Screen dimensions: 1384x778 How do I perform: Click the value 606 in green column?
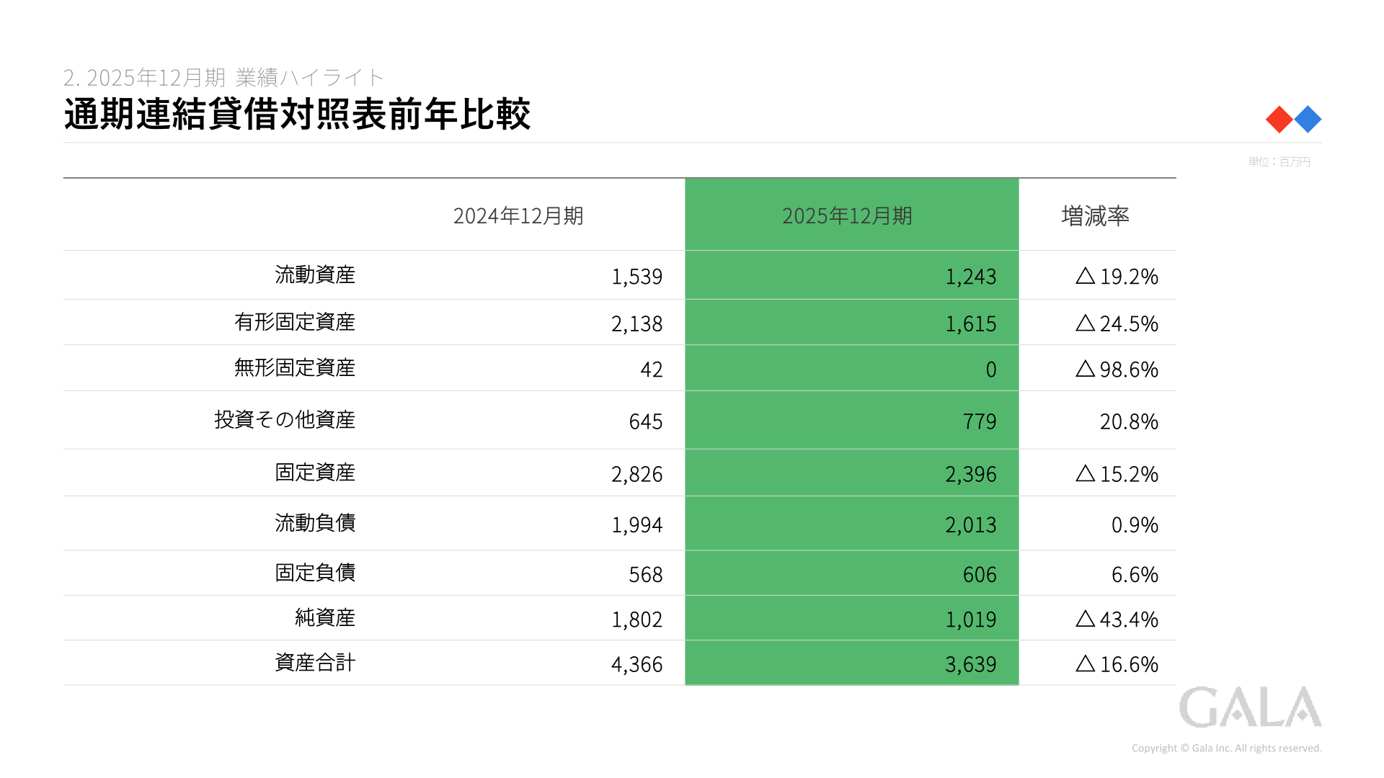[980, 575]
